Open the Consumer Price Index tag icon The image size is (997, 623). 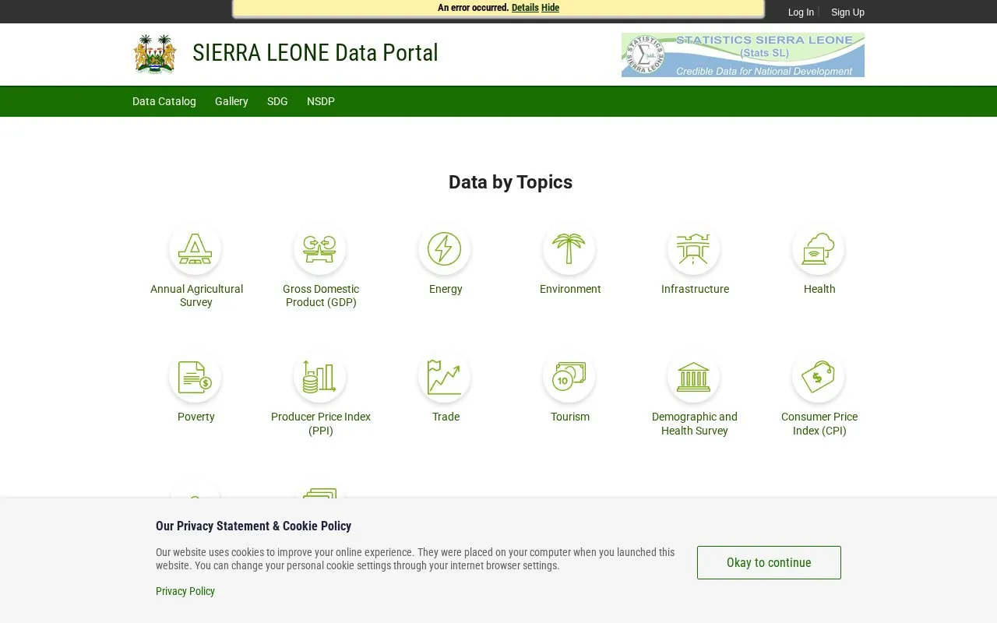819,377
